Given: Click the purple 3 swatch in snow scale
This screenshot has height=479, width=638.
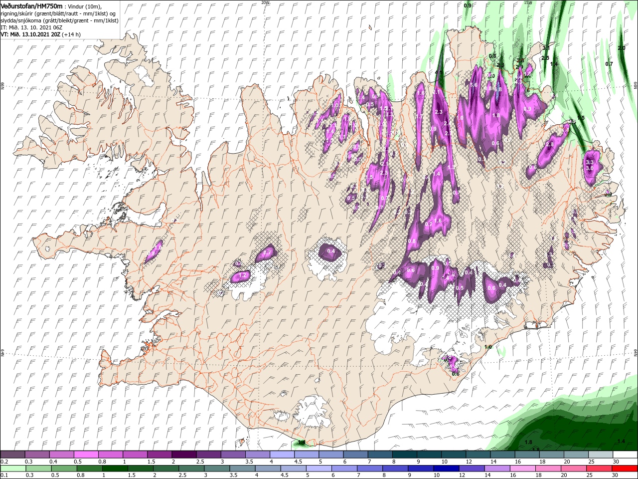Looking at the screenshot, I should point(233,455).
